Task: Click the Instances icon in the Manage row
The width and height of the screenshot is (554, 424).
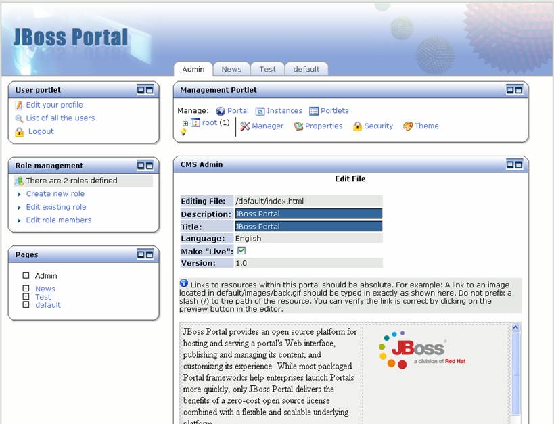Action: (x=260, y=111)
